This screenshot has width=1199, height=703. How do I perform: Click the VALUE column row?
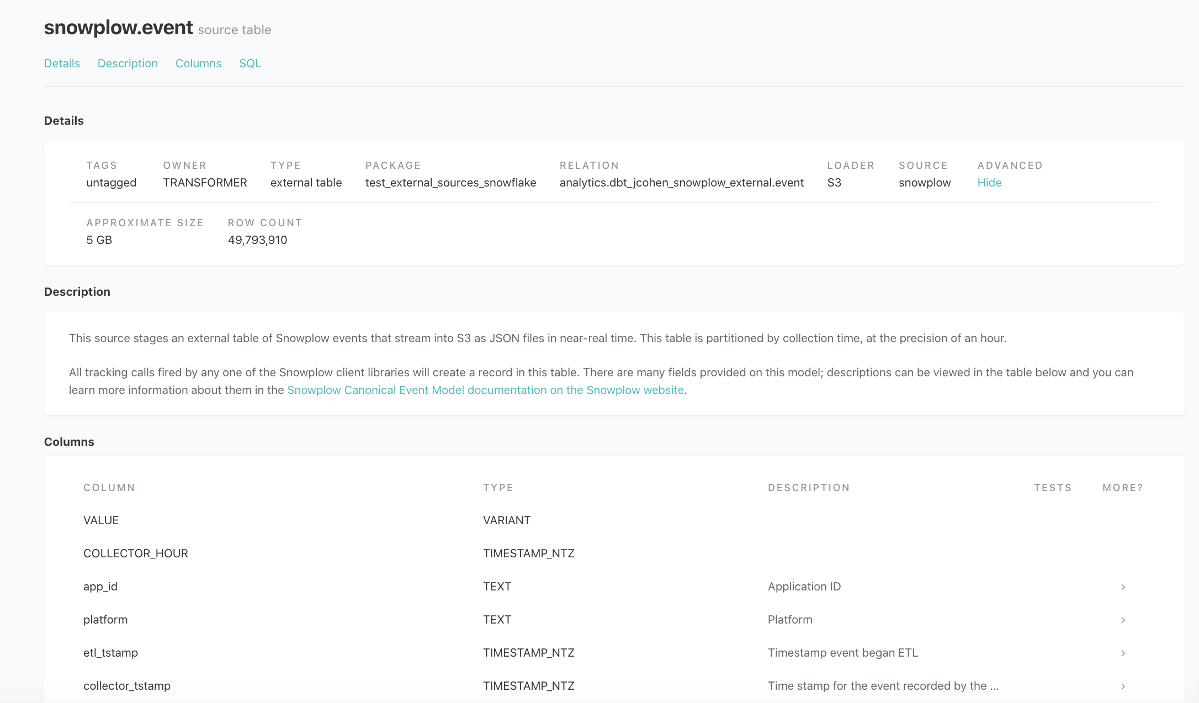click(101, 520)
